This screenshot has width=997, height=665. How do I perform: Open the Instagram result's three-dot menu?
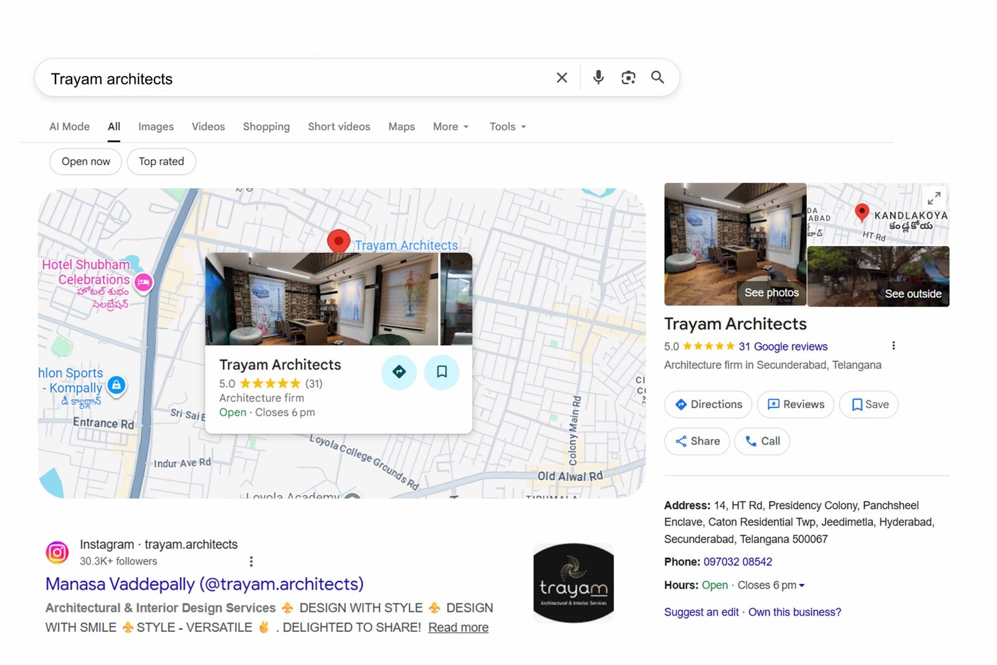[x=251, y=561]
